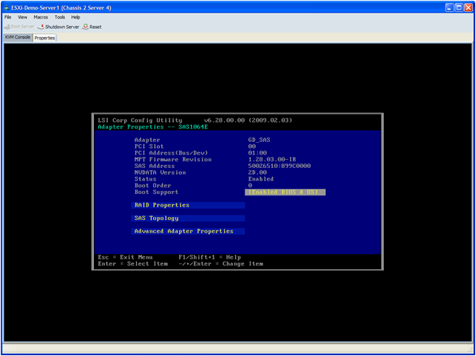Click the PCI Slot label

tap(149, 146)
